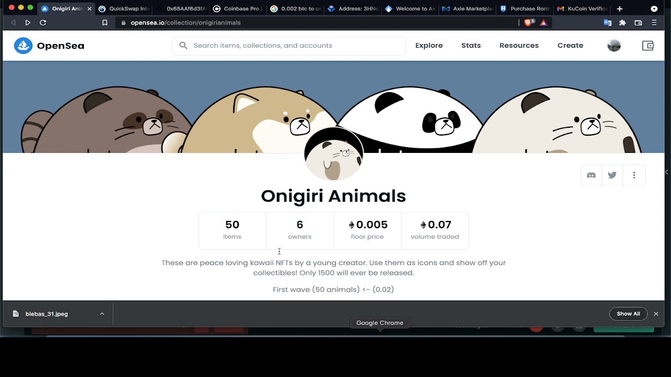Open downloaded file blebas_31.jpeg
The image size is (671, 377).
(x=47, y=314)
